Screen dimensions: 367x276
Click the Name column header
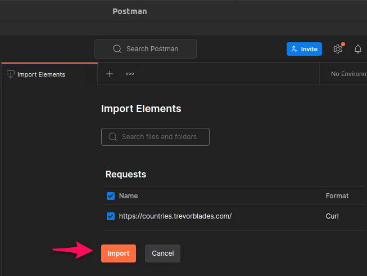point(128,196)
